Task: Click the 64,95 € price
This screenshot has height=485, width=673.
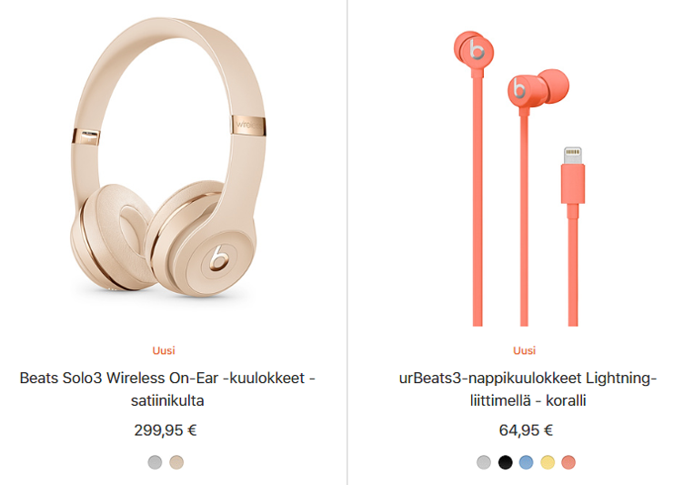Action: 526,430
